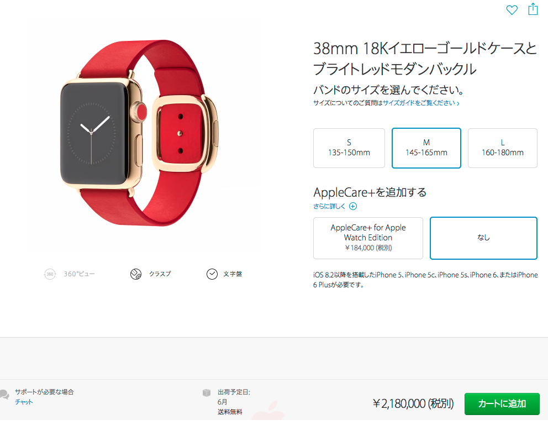Image resolution: width=548 pixels, height=425 pixels.
Task: Click the red Apple Watch product image
Action: tap(140, 133)
